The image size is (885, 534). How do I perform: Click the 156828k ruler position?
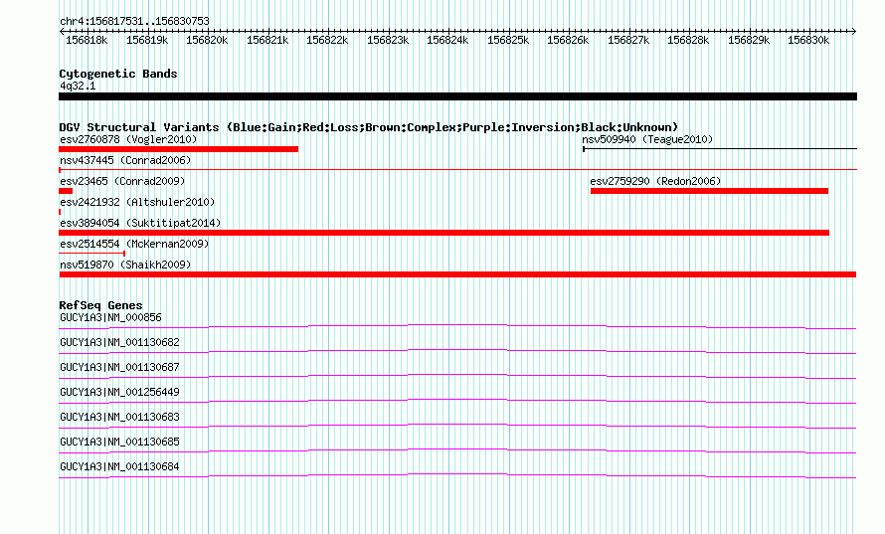[688, 40]
